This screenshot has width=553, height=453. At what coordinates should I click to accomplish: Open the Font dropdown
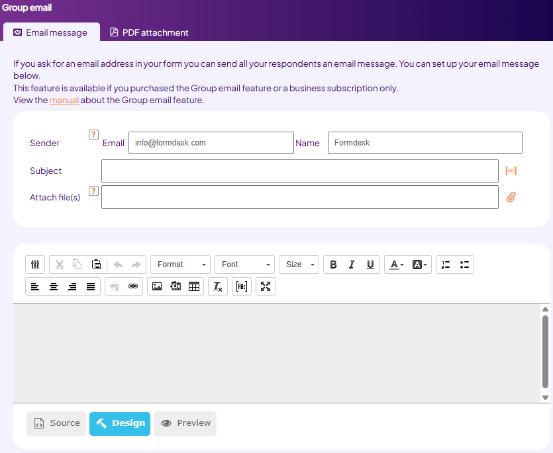[x=245, y=265]
